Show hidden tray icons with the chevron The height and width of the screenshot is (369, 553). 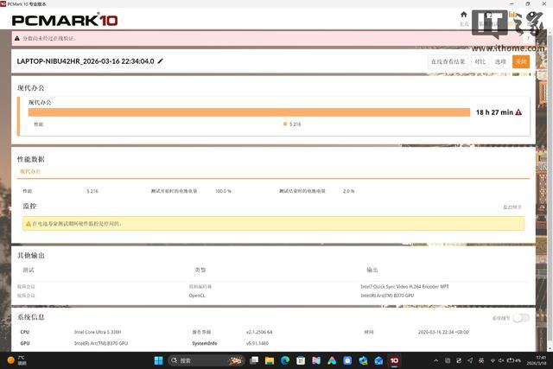coord(435,360)
